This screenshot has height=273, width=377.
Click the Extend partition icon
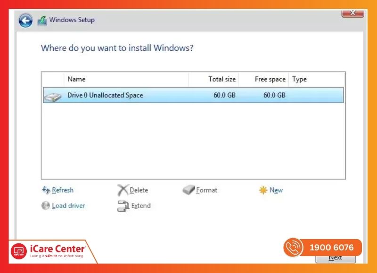point(123,206)
